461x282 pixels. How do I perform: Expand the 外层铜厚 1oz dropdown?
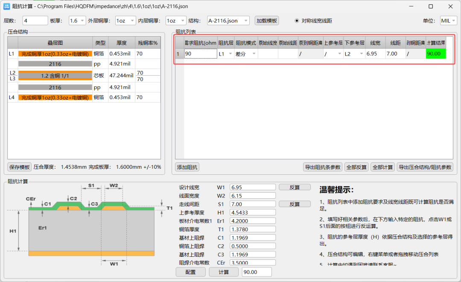[x=125, y=21]
